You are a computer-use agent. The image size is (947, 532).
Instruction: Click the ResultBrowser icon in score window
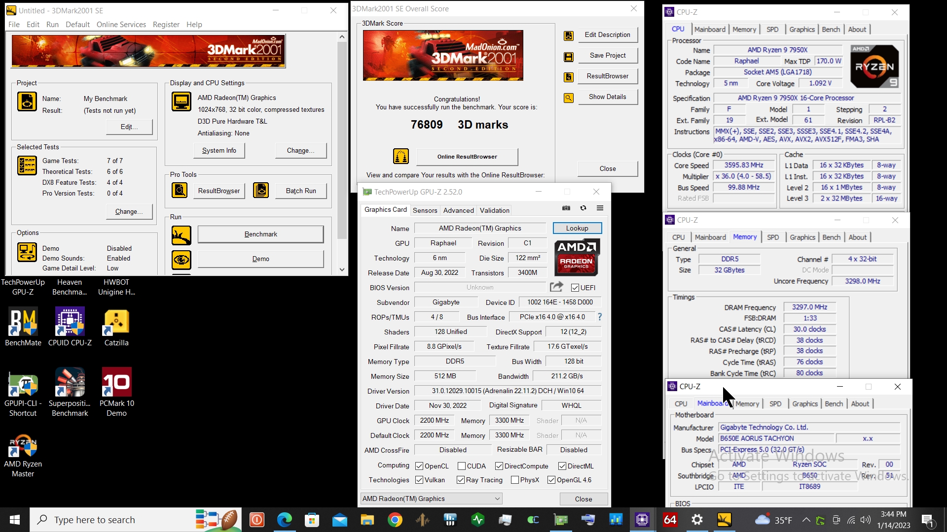(x=569, y=77)
